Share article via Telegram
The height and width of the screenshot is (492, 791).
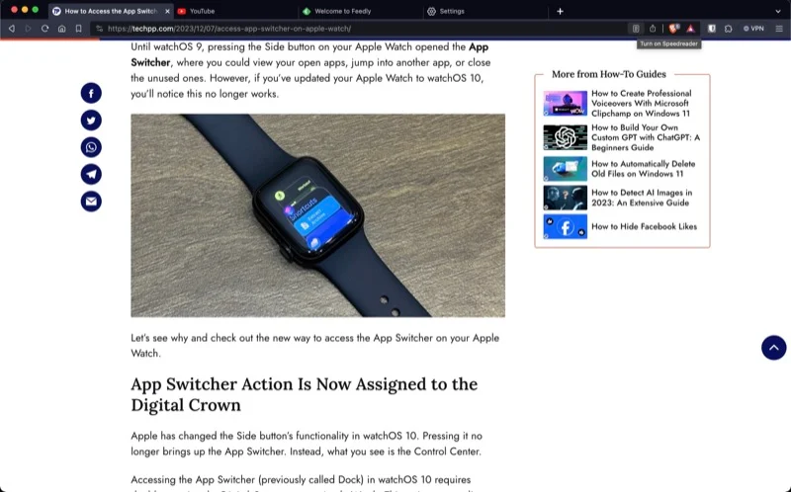[91, 175]
